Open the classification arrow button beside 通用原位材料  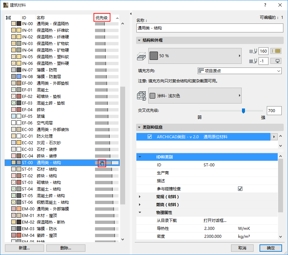274,137
